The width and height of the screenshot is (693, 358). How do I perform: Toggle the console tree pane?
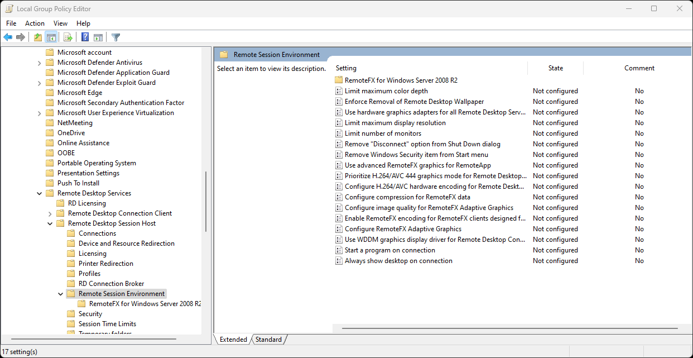(x=51, y=37)
